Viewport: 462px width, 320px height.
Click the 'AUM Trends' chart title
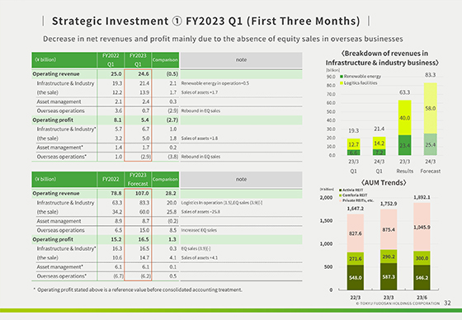coord(384,183)
